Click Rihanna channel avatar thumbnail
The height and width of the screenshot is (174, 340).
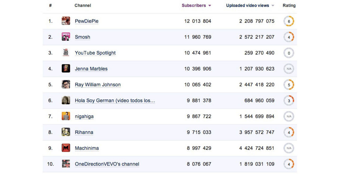coord(66,132)
